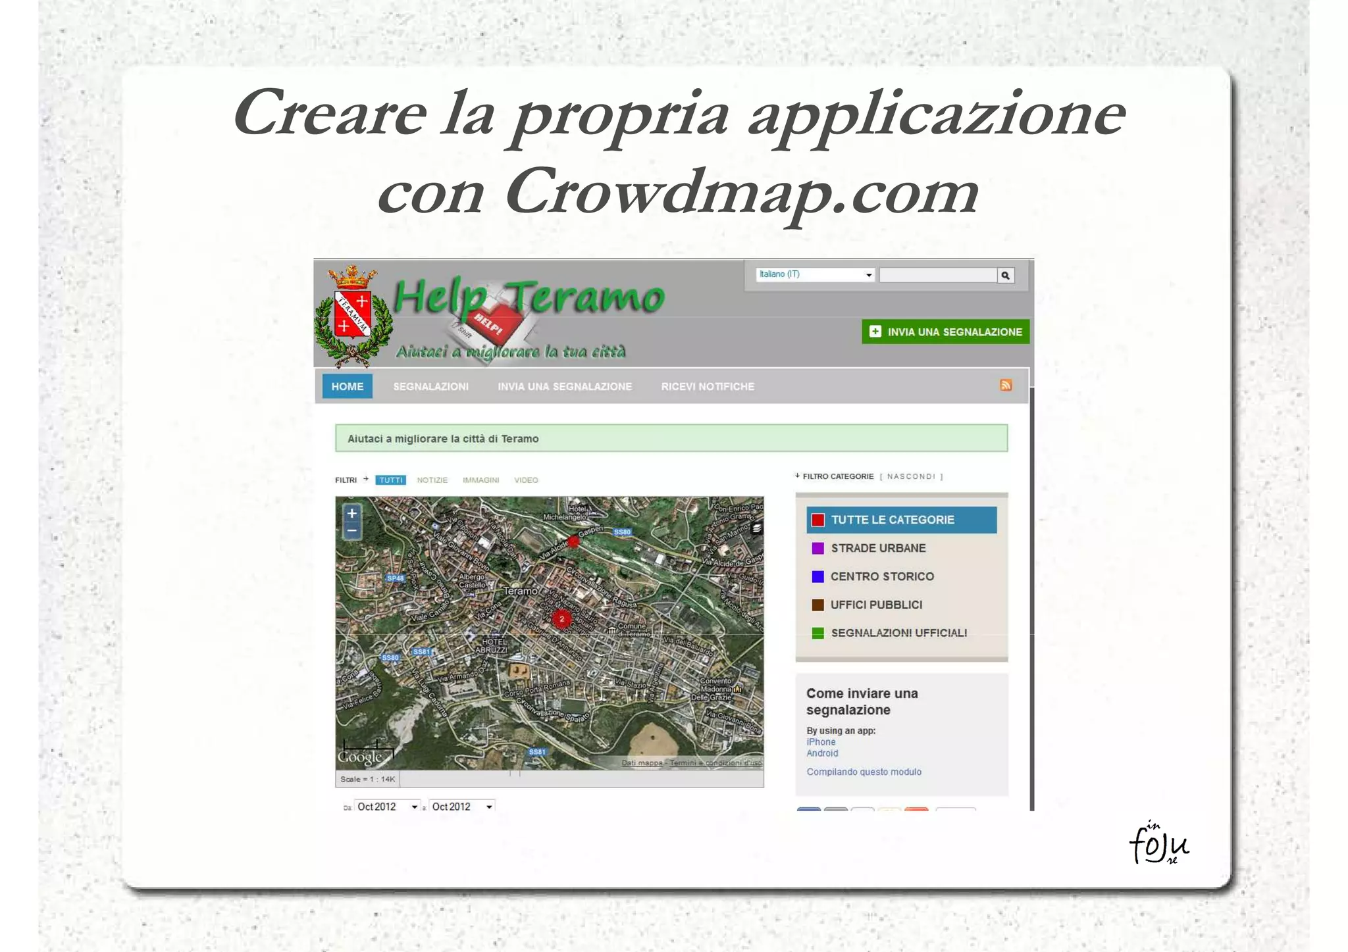Open the SEGNALAZIONI tab
The height and width of the screenshot is (952, 1348).
(431, 387)
